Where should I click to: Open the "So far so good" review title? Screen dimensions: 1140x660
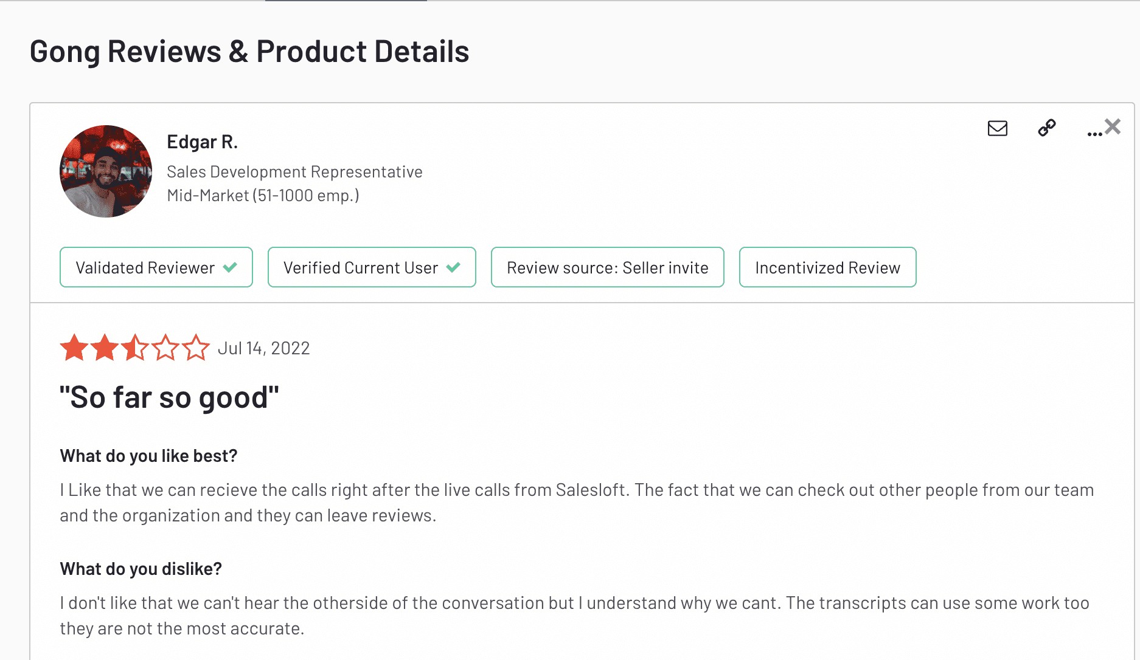(169, 397)
